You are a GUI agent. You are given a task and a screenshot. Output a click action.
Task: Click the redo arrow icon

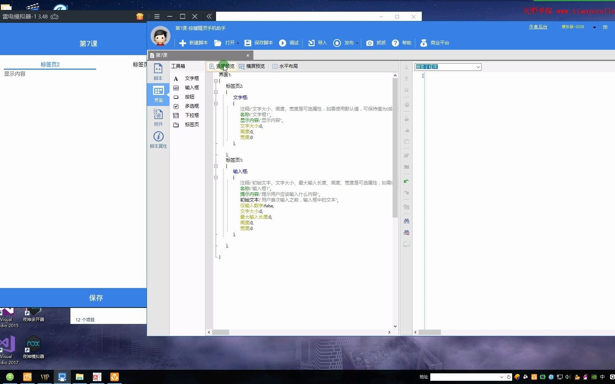(406, 193)
